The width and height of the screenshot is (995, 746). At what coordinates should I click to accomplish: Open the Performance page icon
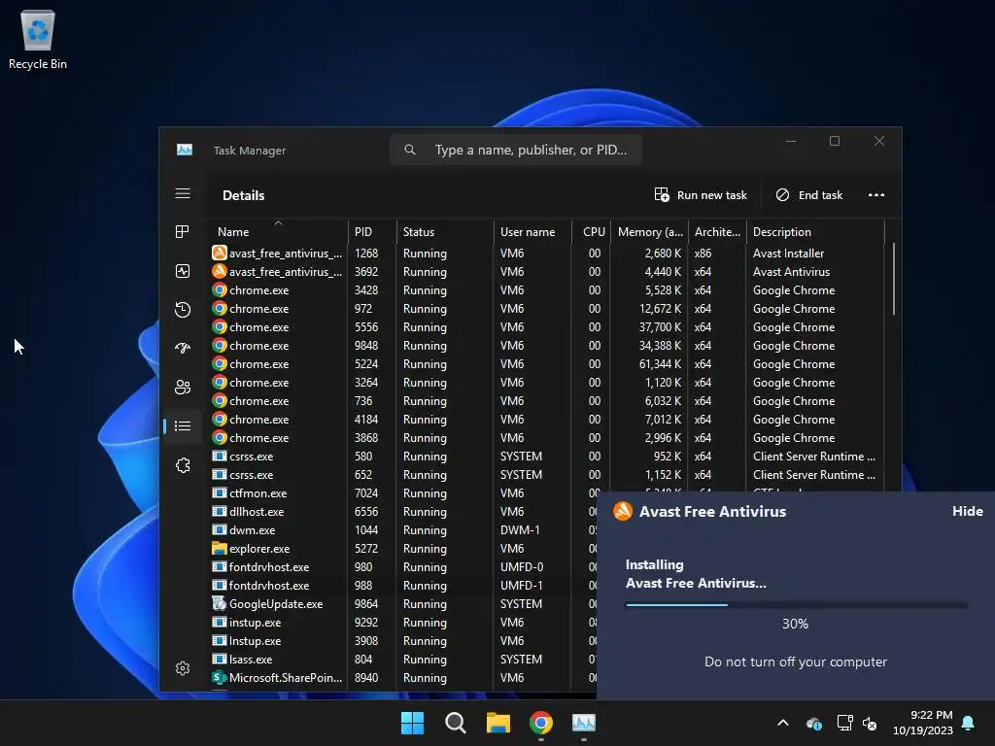(183, 272)
